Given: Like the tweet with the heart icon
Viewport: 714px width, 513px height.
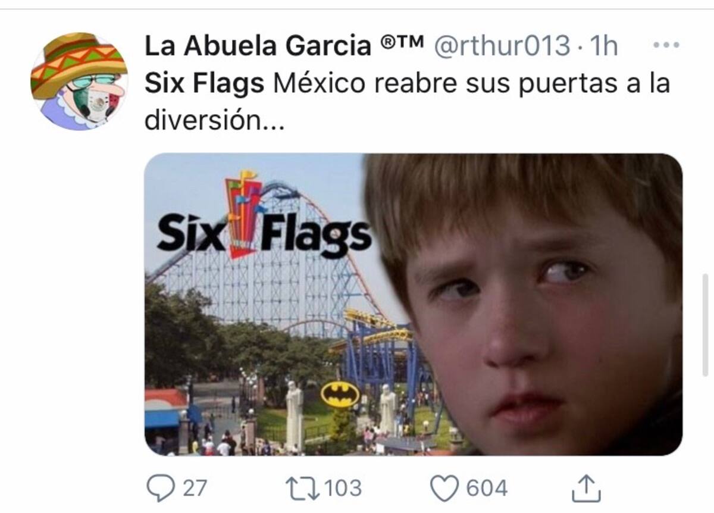Looking at the screenshot, I should pos(443,489).
